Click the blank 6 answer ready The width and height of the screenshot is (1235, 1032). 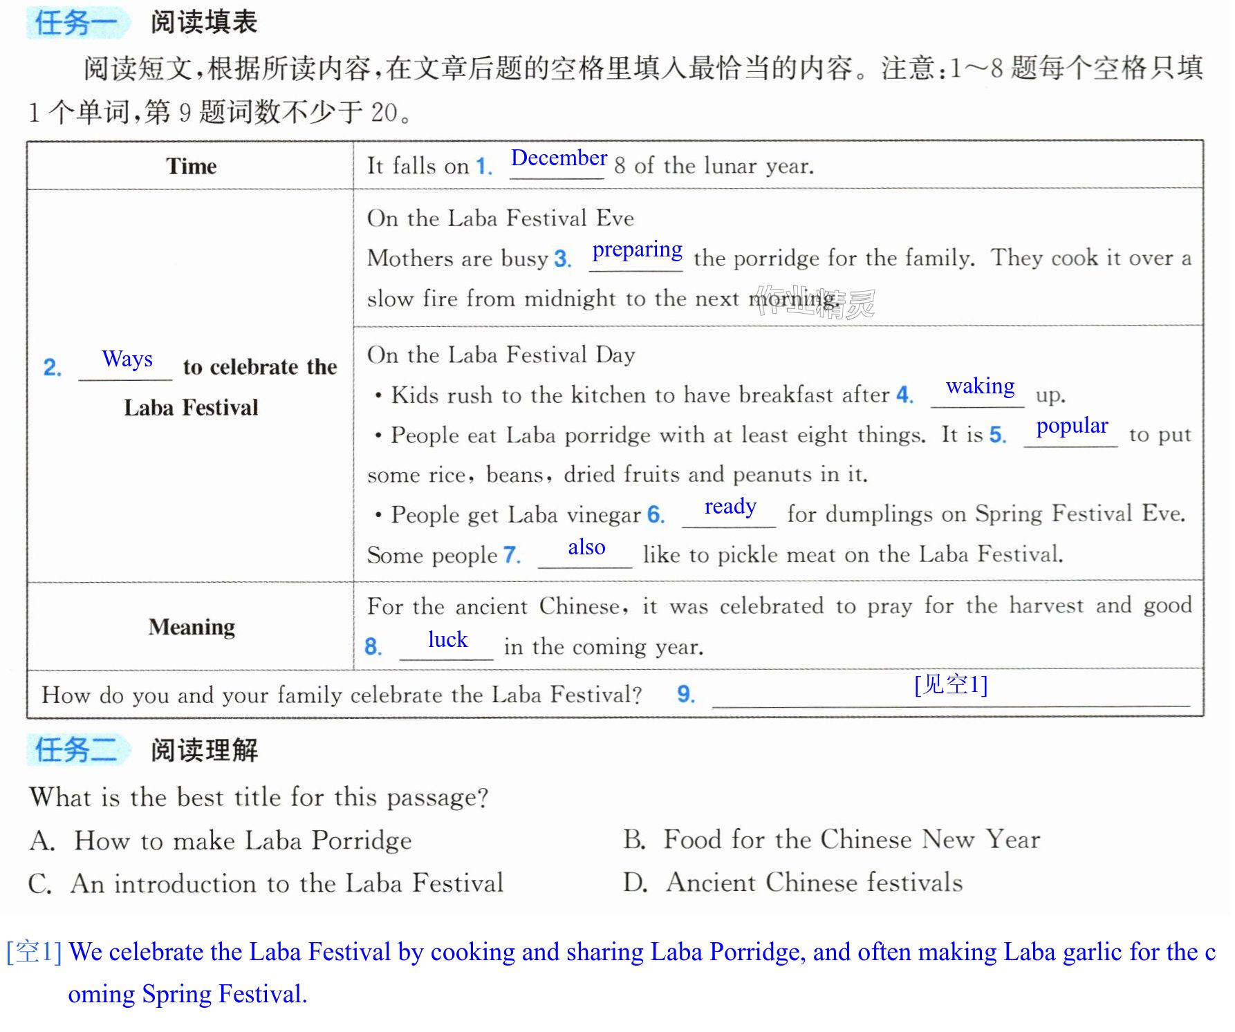pos(730,507)
